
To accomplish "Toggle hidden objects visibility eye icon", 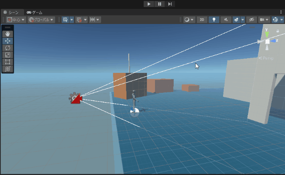I will (252, 20).
